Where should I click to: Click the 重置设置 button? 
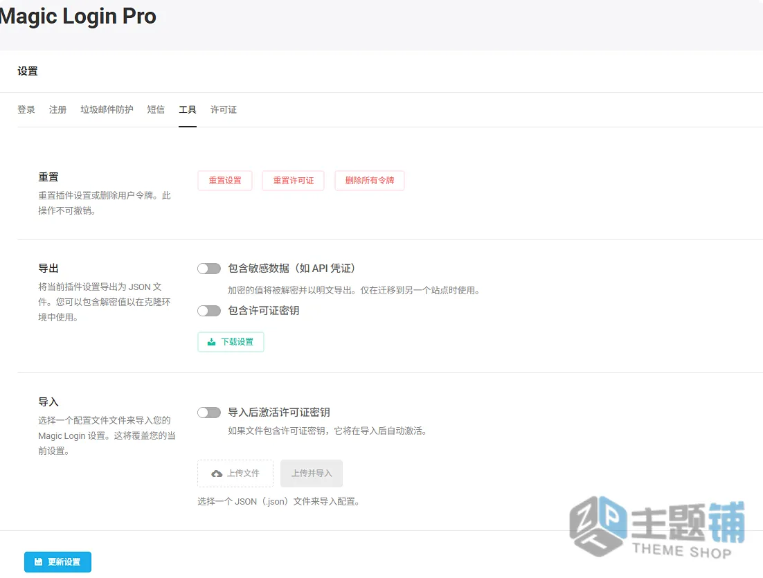[x=225, y=181]
